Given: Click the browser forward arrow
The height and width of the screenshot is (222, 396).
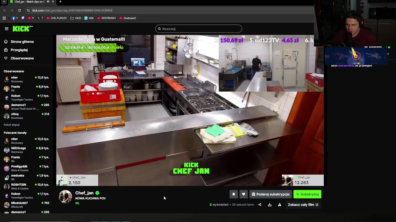Looking at the screenshot, I should (x=12, y=10).
